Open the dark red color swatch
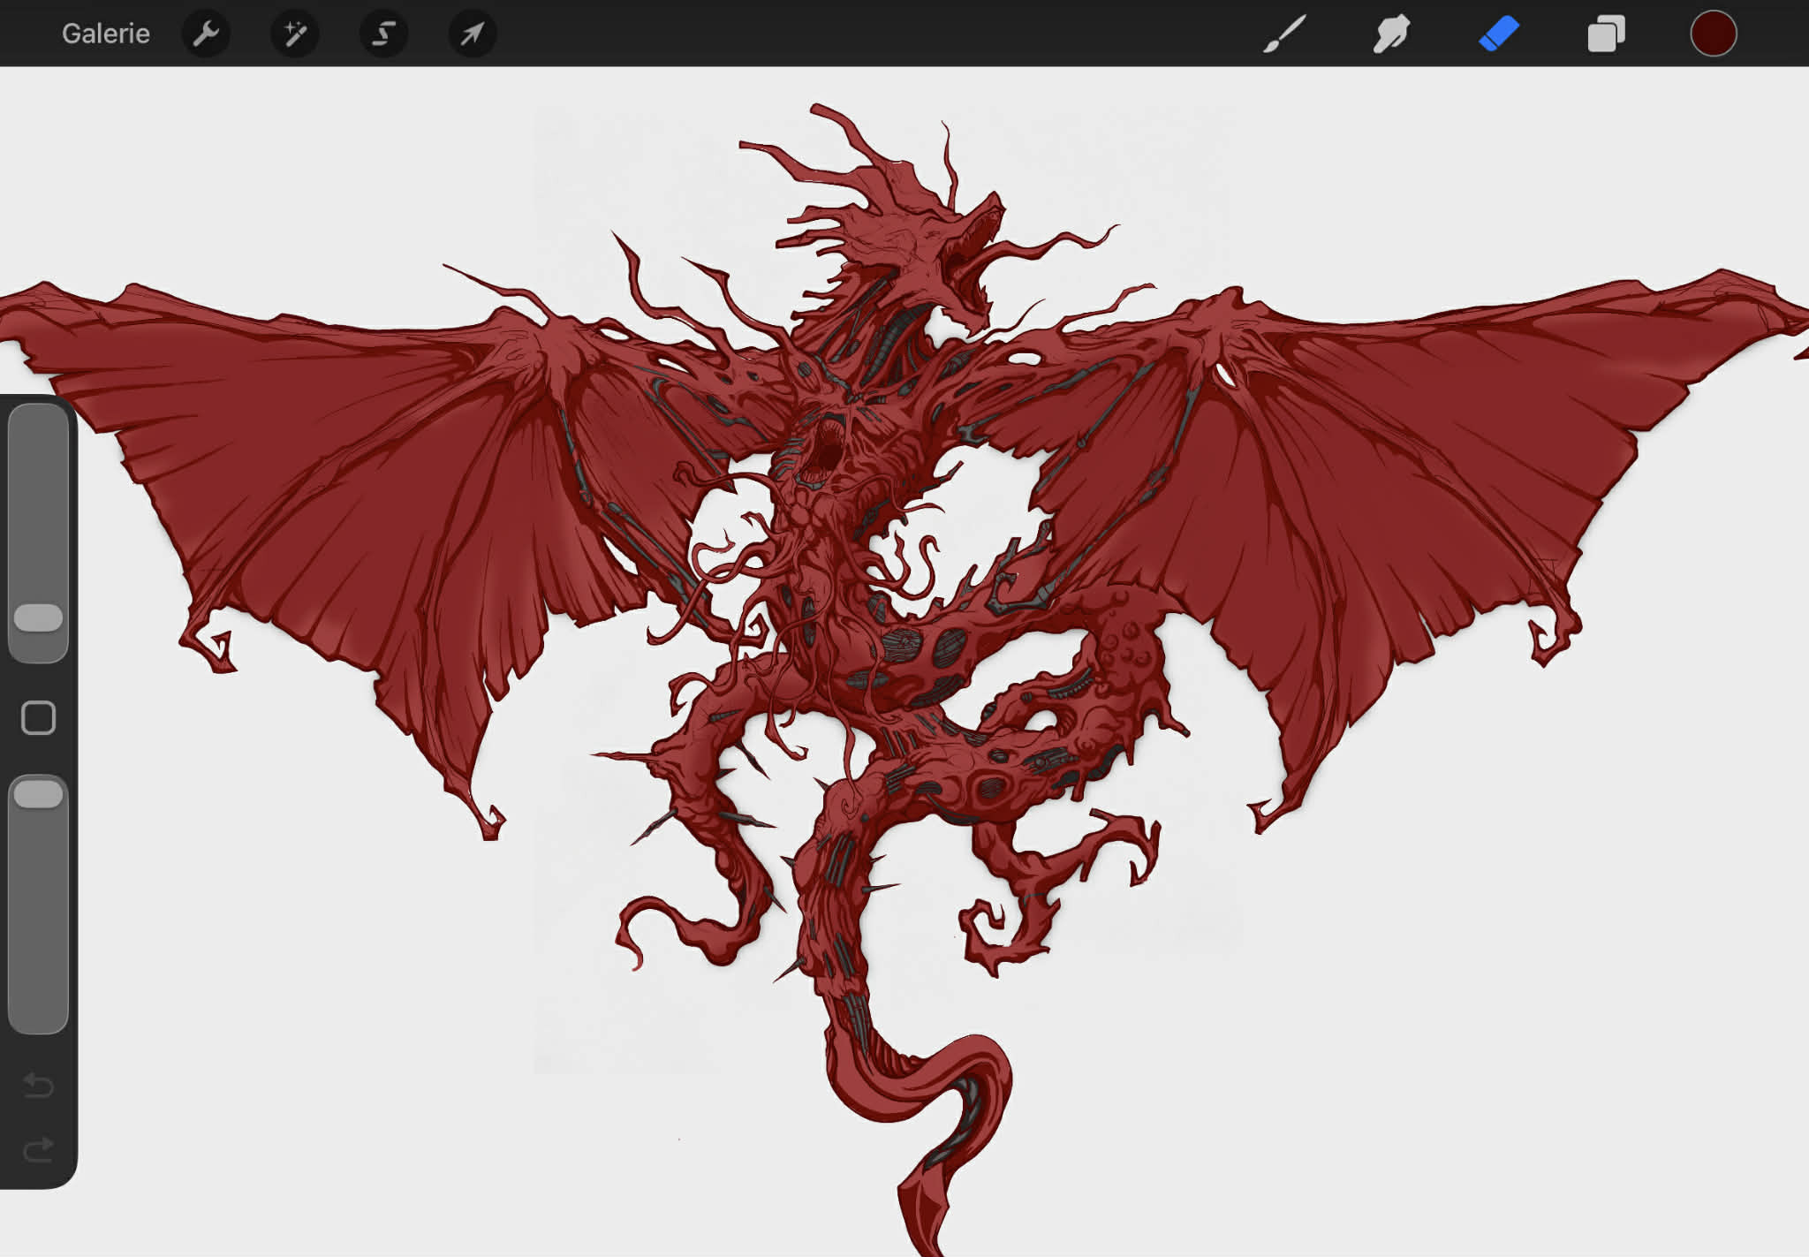Image resolution: width=1809 pixels, height=1257 pixels. 1713,34
